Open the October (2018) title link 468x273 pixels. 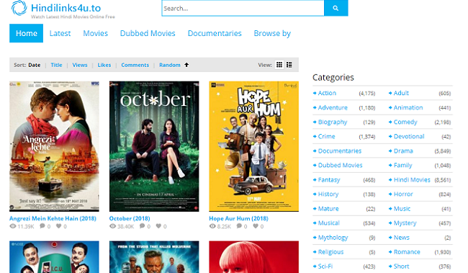coord(130,218)
